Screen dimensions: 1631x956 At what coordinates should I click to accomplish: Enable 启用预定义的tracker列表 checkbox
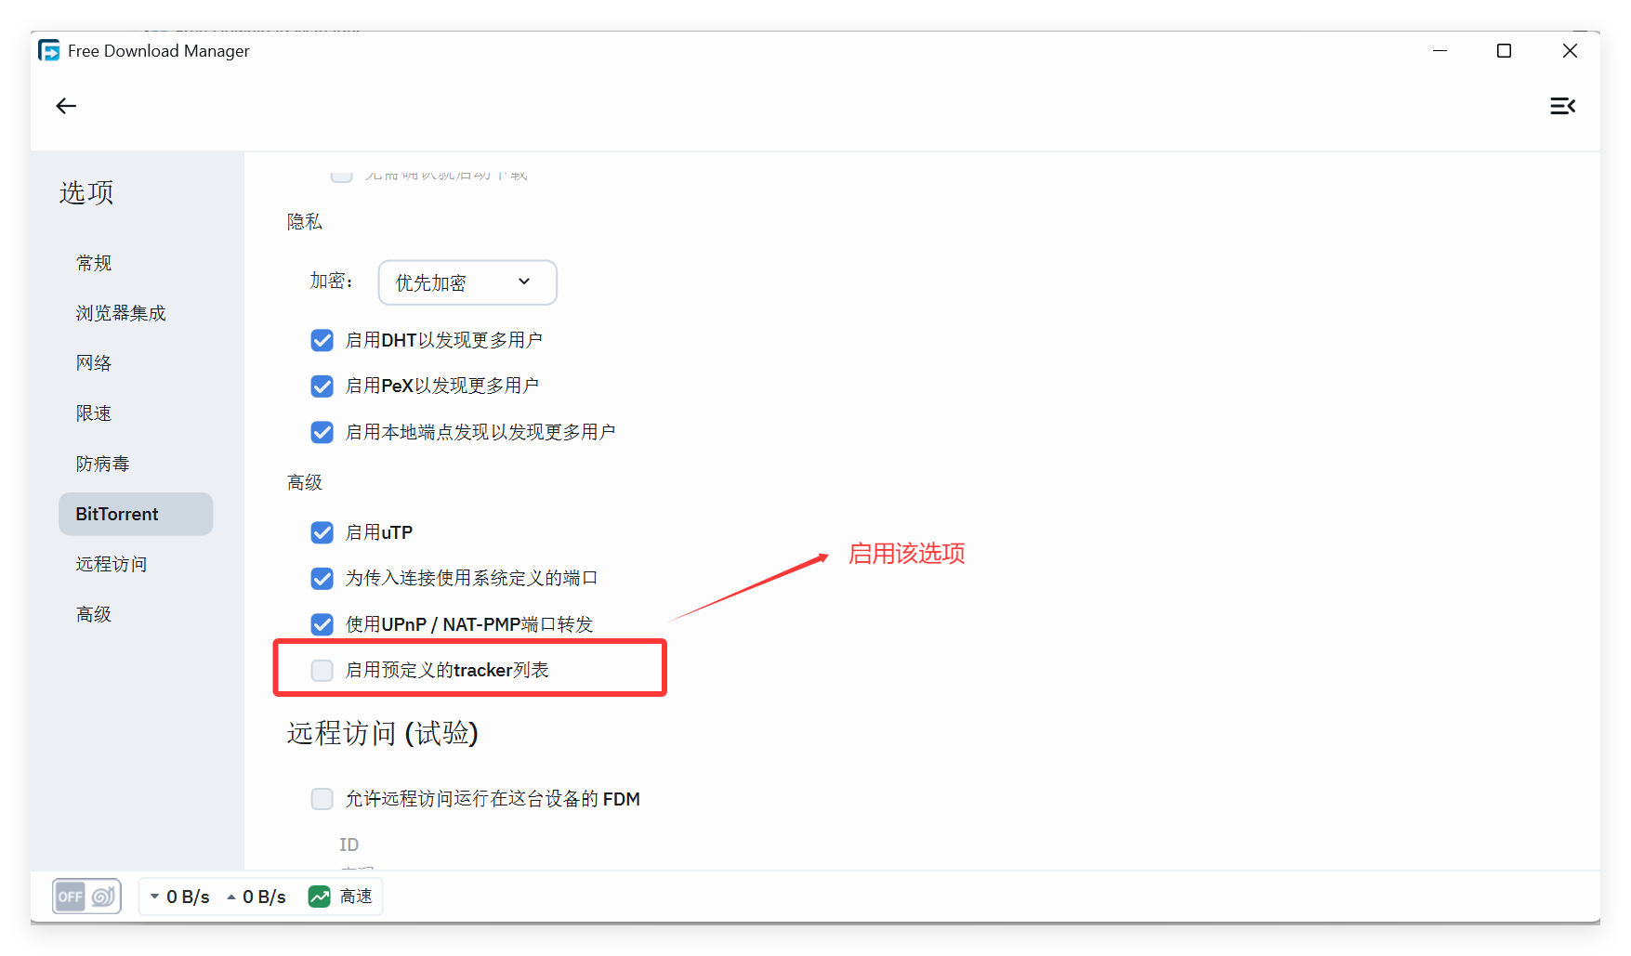point(322,670)
